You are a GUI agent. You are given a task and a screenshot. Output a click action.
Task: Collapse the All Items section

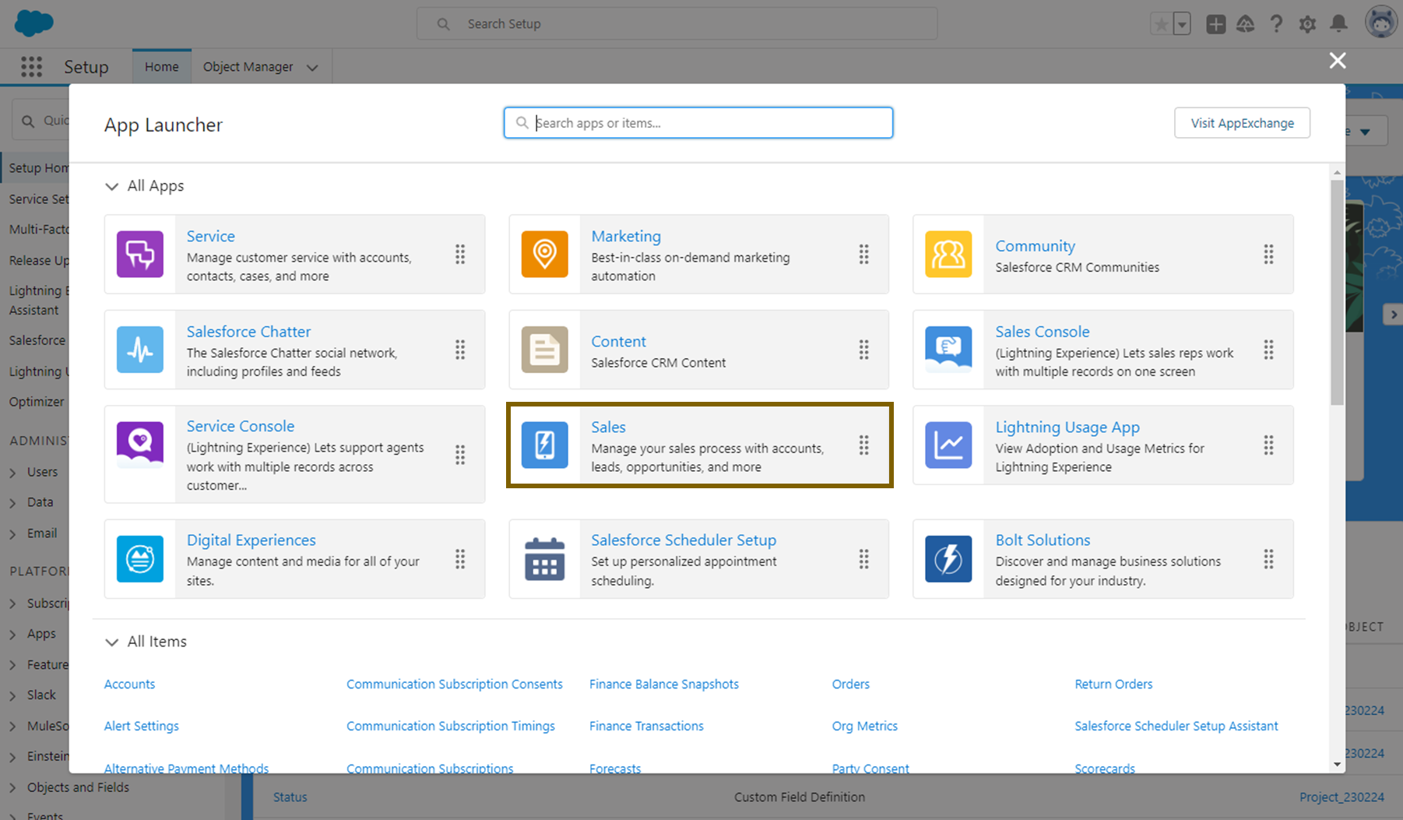(x=111, y=642)
